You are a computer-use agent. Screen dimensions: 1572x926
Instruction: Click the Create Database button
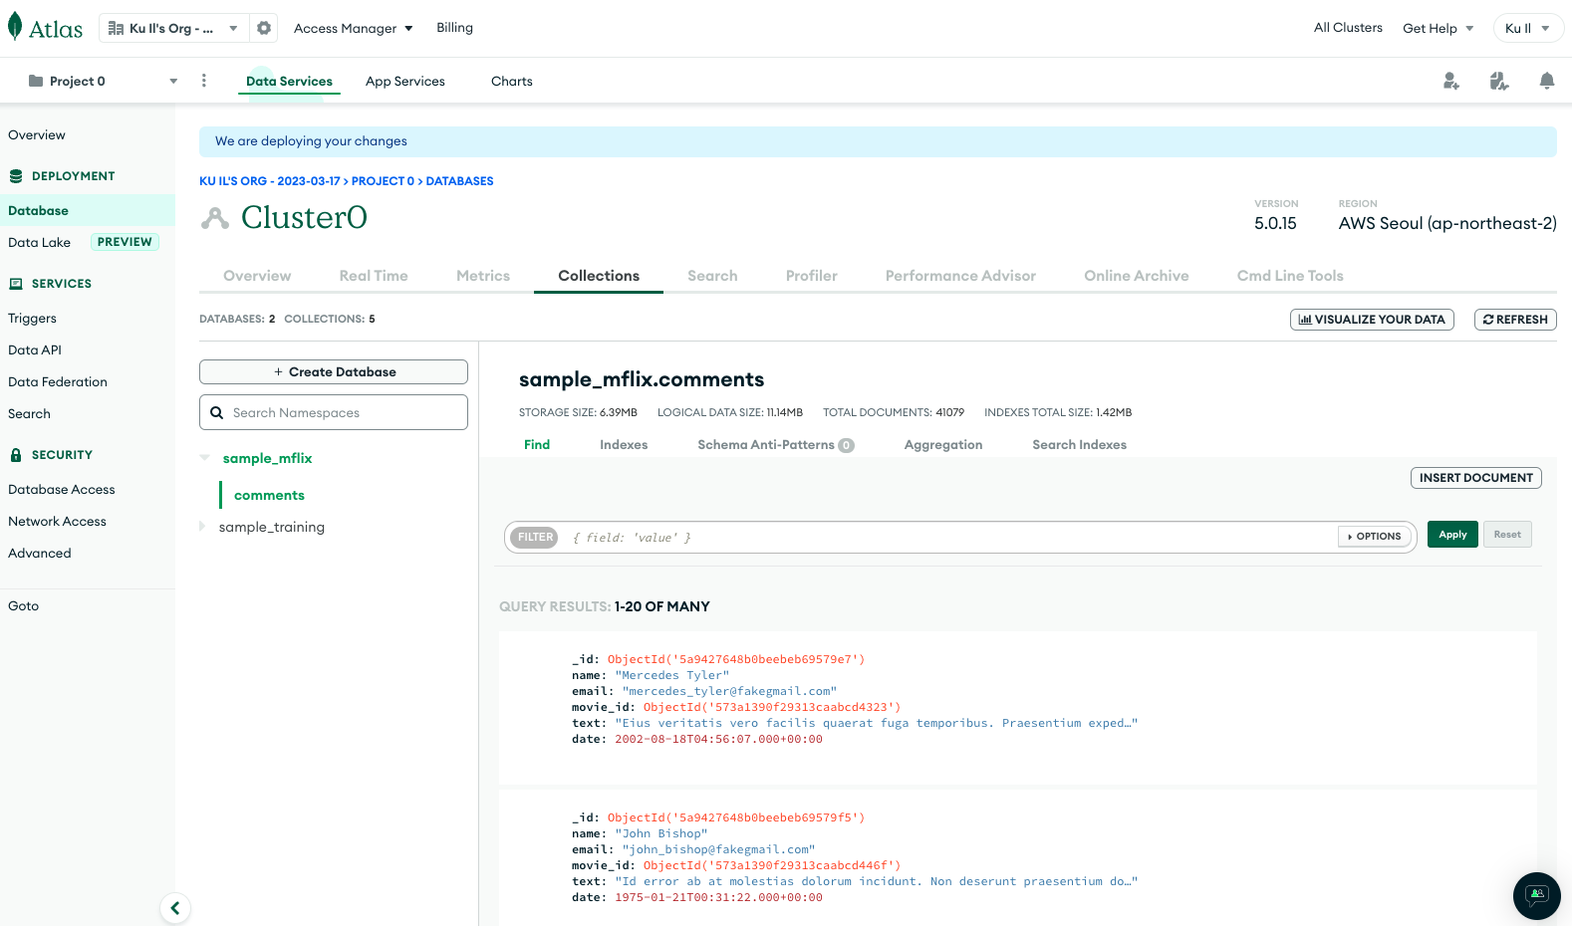(334, 371)
